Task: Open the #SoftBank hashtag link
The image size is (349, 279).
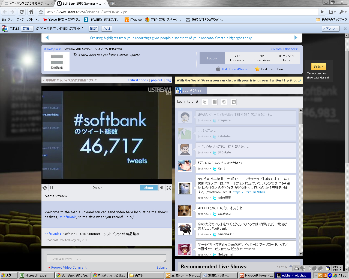Action: (68, 217)
